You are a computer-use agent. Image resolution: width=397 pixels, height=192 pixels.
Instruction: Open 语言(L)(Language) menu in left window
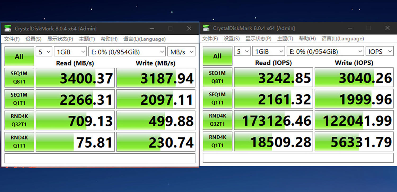coord(145,39)
